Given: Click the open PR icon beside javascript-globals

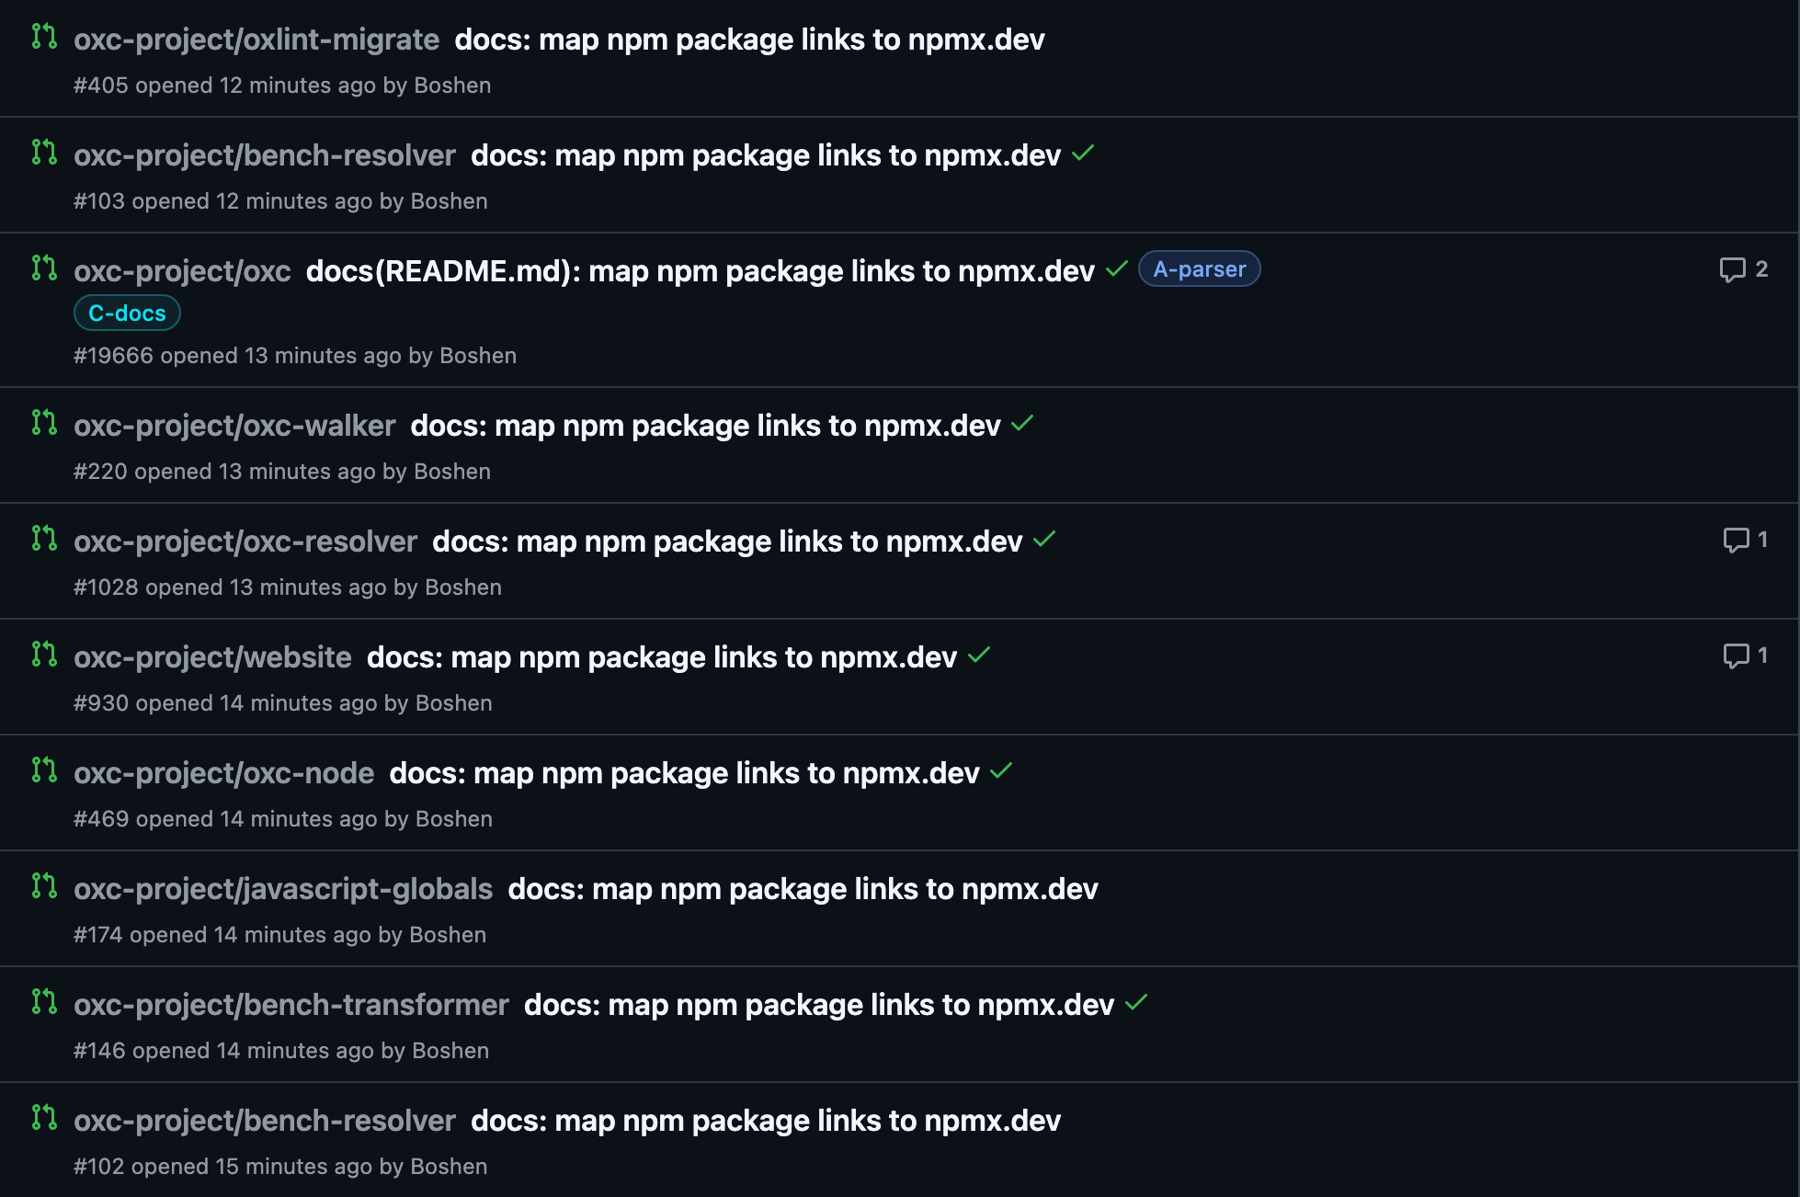Looking at the screenshot, I should click(x=44, y=886).
